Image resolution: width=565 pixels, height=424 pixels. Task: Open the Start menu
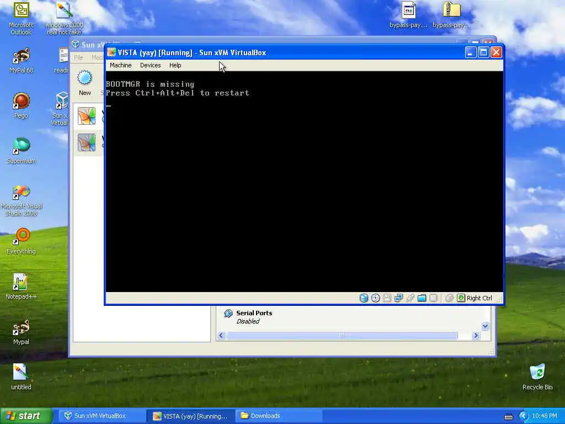pyautogui.click(x=26, y=416)
